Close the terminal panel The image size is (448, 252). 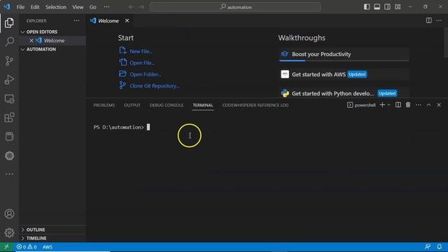(x=439, y=105)
